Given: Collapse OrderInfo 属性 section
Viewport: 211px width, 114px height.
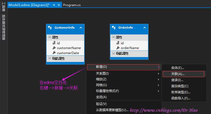Looking at the screenshot, I should click(x=113, y=37).
